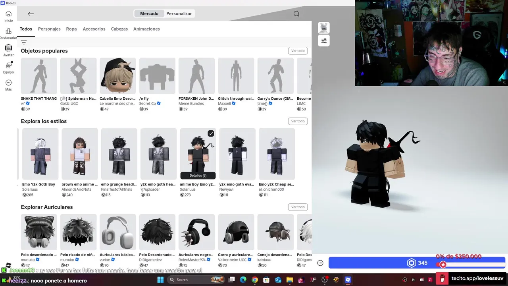The width and height of the screenshot is (508, 286).
Task: Open brown emo anime style thumbnail
Action: point(80,154)
